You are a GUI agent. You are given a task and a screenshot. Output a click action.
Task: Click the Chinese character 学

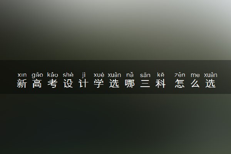pyautogui.click(x=99, y=84)
